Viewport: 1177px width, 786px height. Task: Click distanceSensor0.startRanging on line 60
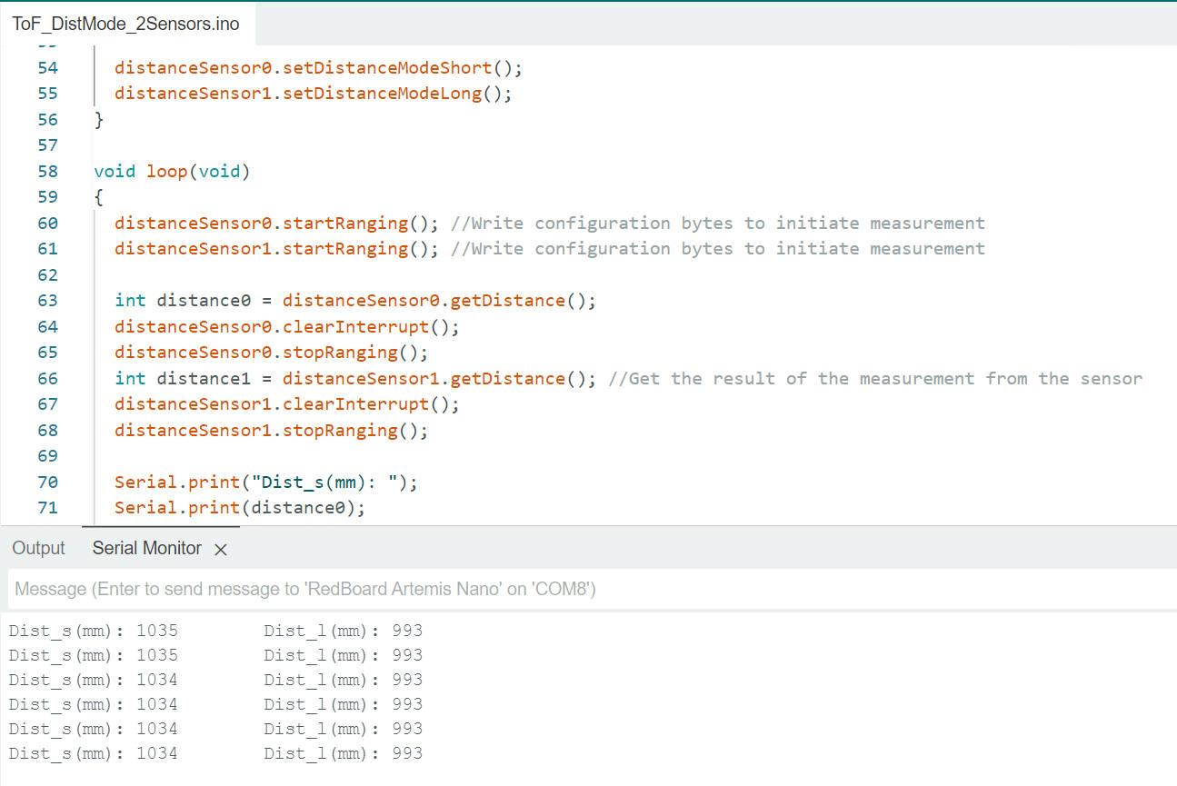[x=262, y=224]
